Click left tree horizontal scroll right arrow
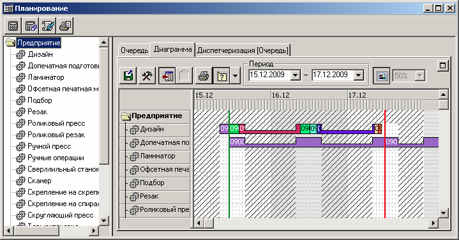459x240 pixels. pyautogui.click(x=93, y=230)
